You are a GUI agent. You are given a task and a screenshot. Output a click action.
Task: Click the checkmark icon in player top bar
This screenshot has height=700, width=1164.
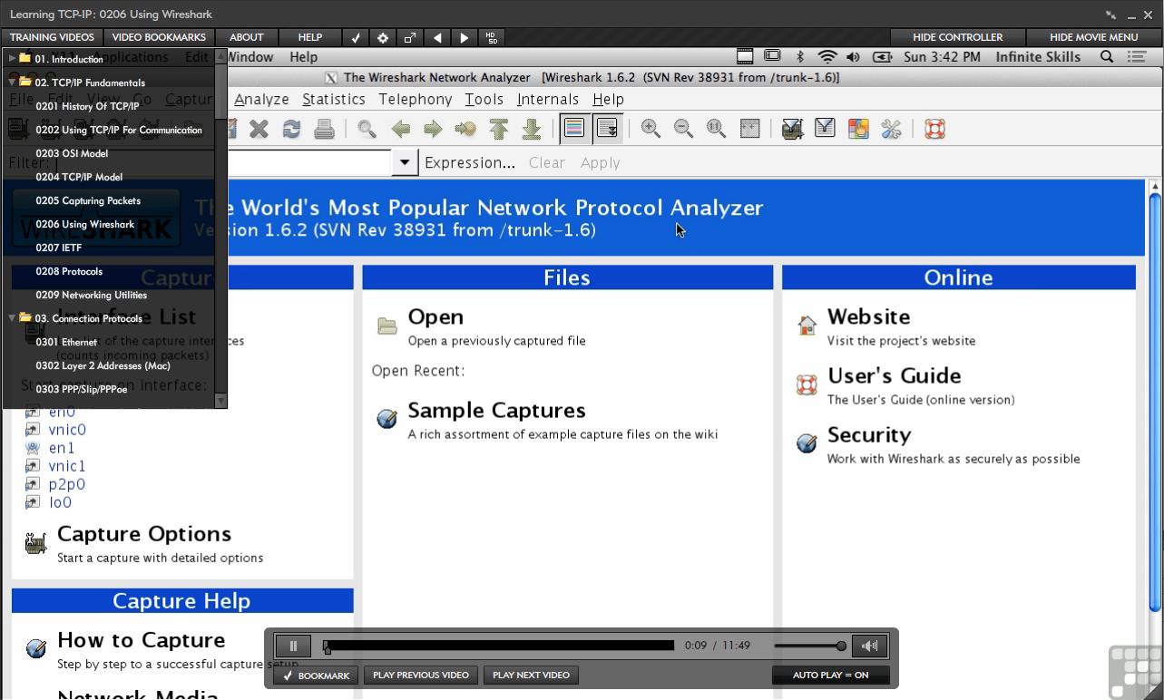click(x=357, y=37)
